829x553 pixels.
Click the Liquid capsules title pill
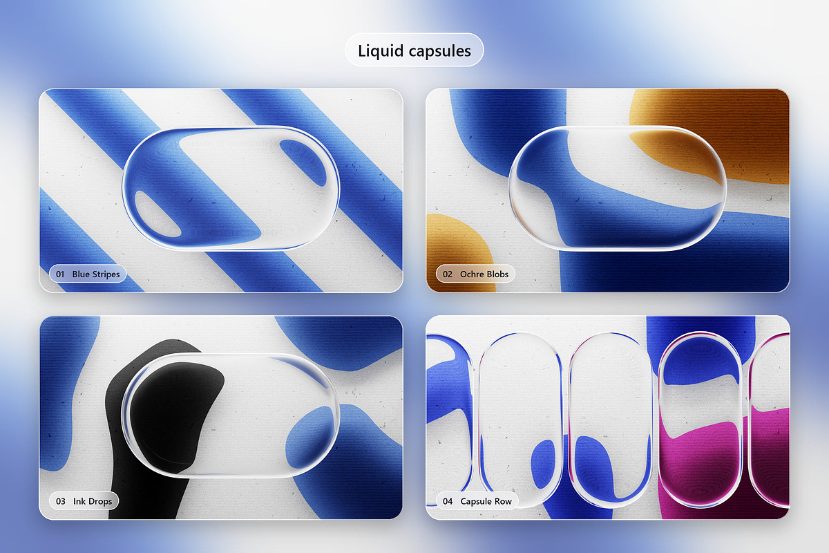pyautogui.click(x=414, y=50)
